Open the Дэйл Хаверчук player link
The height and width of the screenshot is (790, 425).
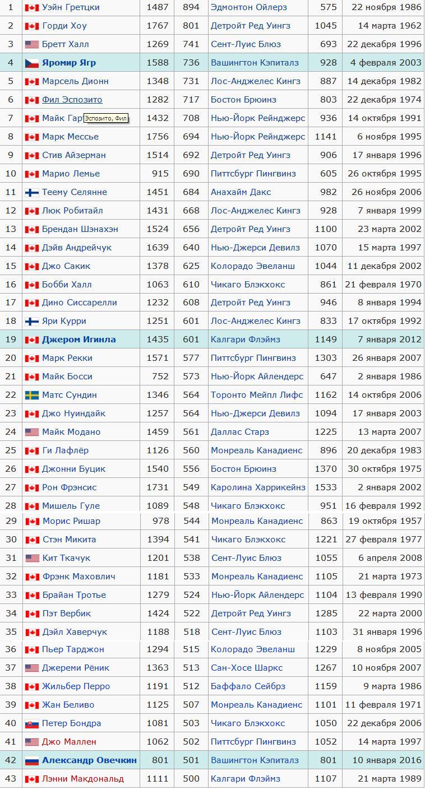coord(75,632)
